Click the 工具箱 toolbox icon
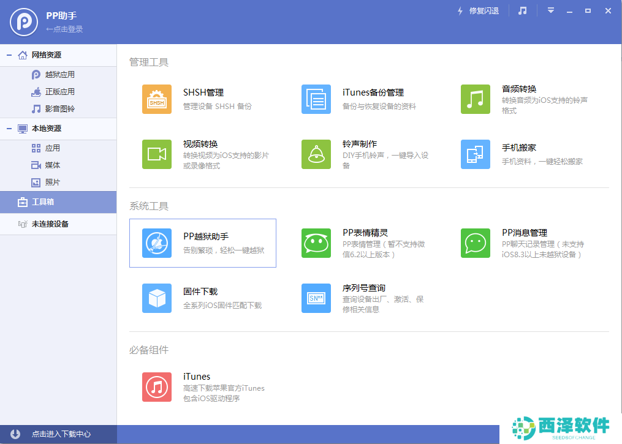The image size is (622, 444). point(23,202)
